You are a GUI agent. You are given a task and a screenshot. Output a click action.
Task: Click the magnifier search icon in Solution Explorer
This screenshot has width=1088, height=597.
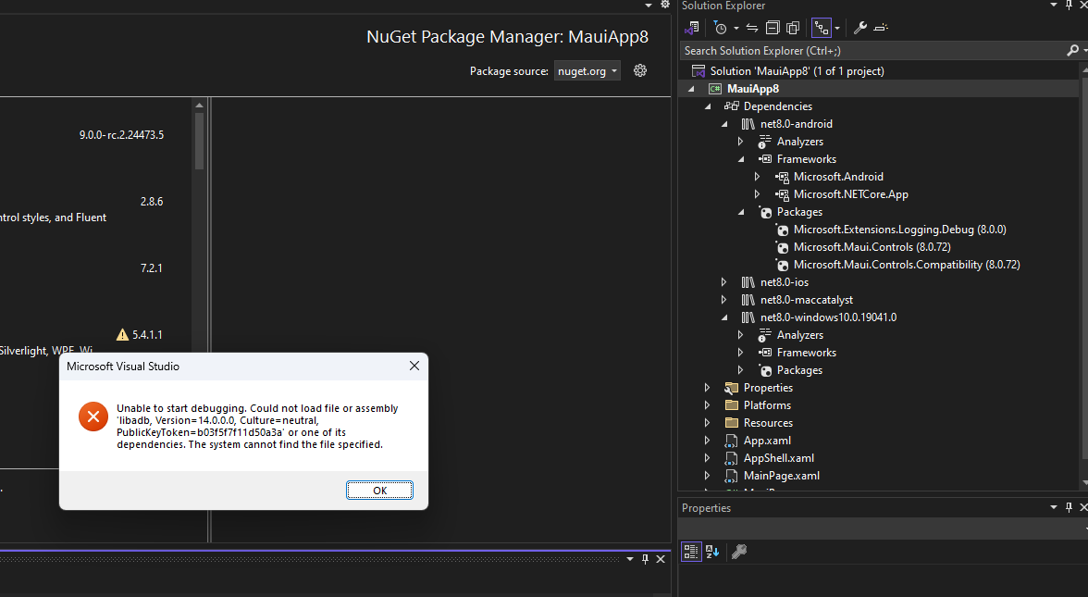coord(1073,50)
